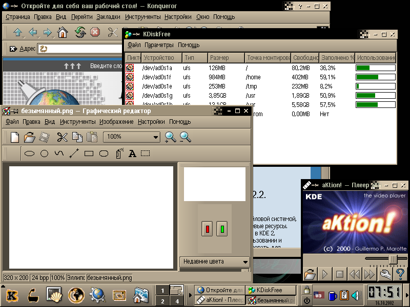Sort by the Устройство column header
The width and height of the screenshot is (410, 307).
pyautogui.click(x=161, y=58)
